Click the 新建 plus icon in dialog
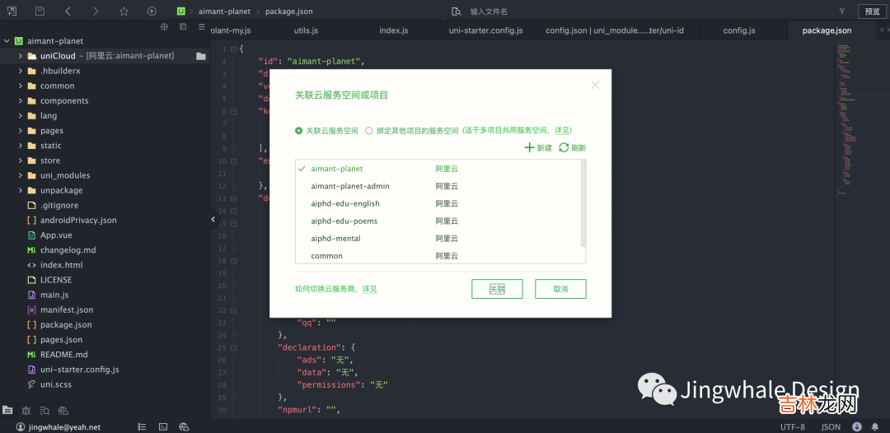This screenshot has width=890, height=433. point(530,147)
